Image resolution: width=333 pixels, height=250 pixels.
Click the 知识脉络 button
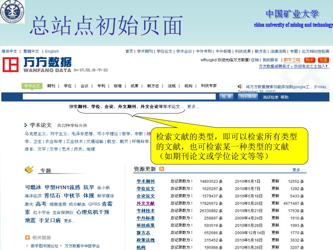(248, 96)
